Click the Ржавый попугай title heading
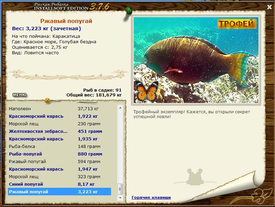This screenshot has height=207, width=275. point(66,21)
